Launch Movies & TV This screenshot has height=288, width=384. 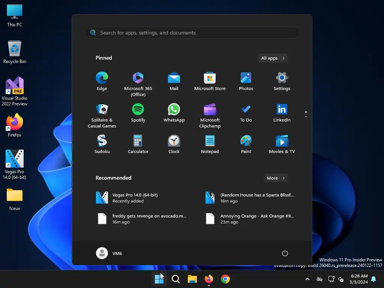pos(282,144)
